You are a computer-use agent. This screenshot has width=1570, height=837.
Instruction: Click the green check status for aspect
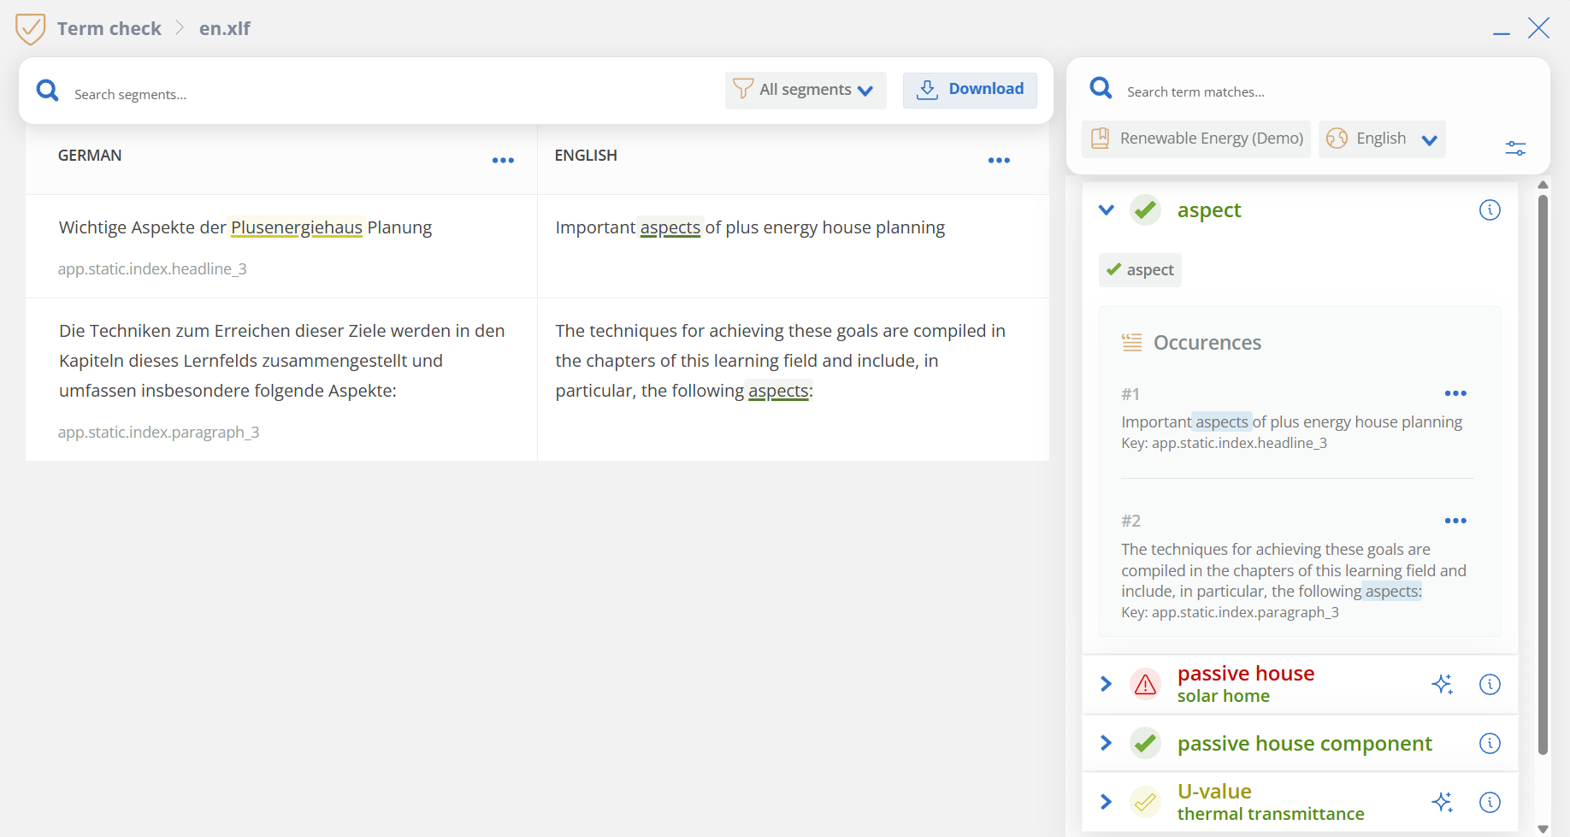[x=1145, y=210]
